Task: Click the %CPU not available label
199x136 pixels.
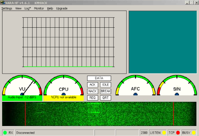Action: coord(64,97)
